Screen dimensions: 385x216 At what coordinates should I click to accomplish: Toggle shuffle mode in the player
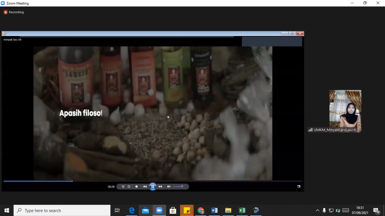click(123, 187)
